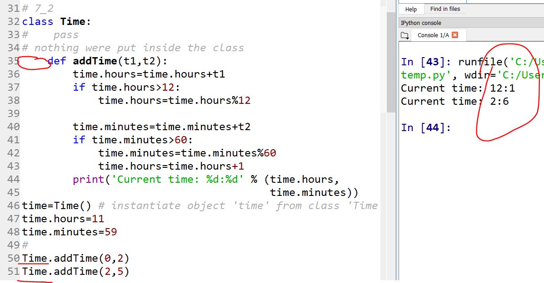
Task: Place cursor on 'class Time:' line
Action: (x=56, y=22)
